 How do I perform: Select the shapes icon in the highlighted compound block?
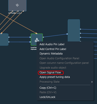pyautogui.click(x=37, y=40)
